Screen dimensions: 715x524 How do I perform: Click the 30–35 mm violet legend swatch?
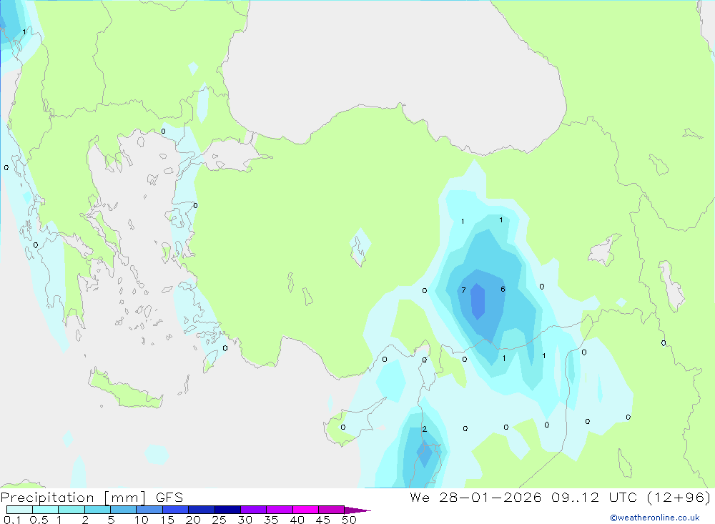pos(253,510)
